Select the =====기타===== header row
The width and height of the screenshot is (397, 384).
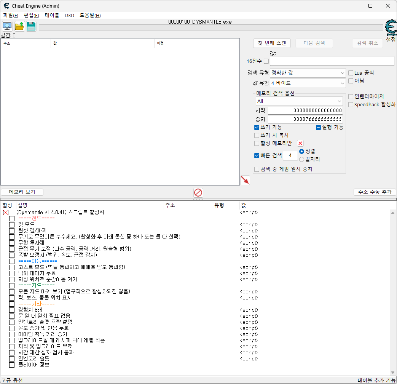point(37,304)
